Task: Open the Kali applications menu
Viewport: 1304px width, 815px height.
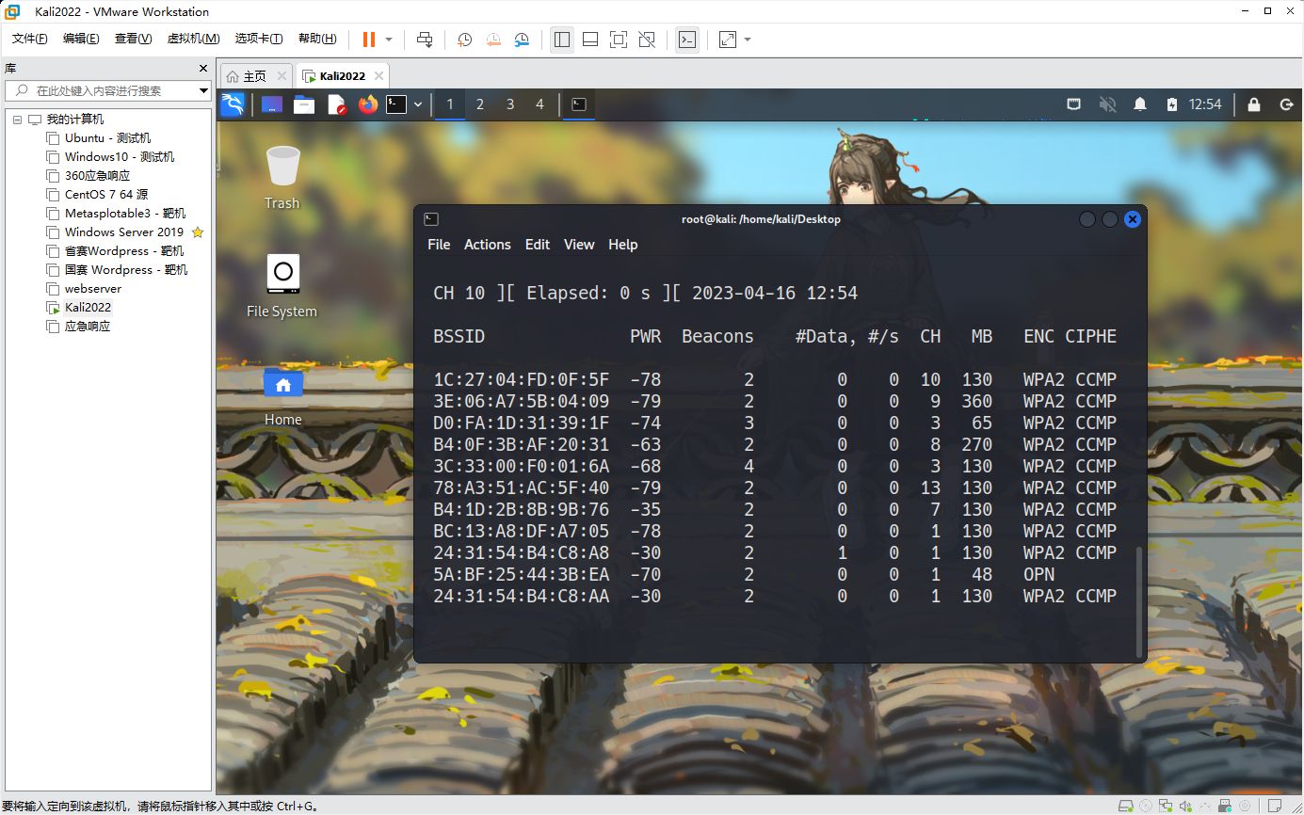Action: click(233, 104)
